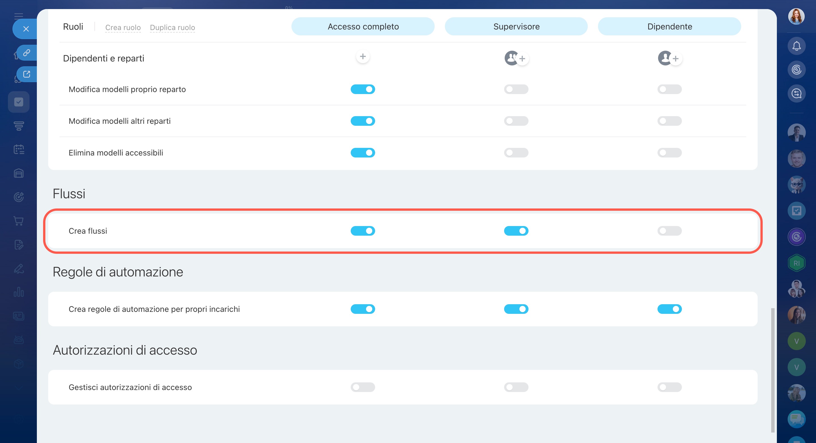
Task: Add members to the Dipendente role
Action: click(x=675, y=59)
